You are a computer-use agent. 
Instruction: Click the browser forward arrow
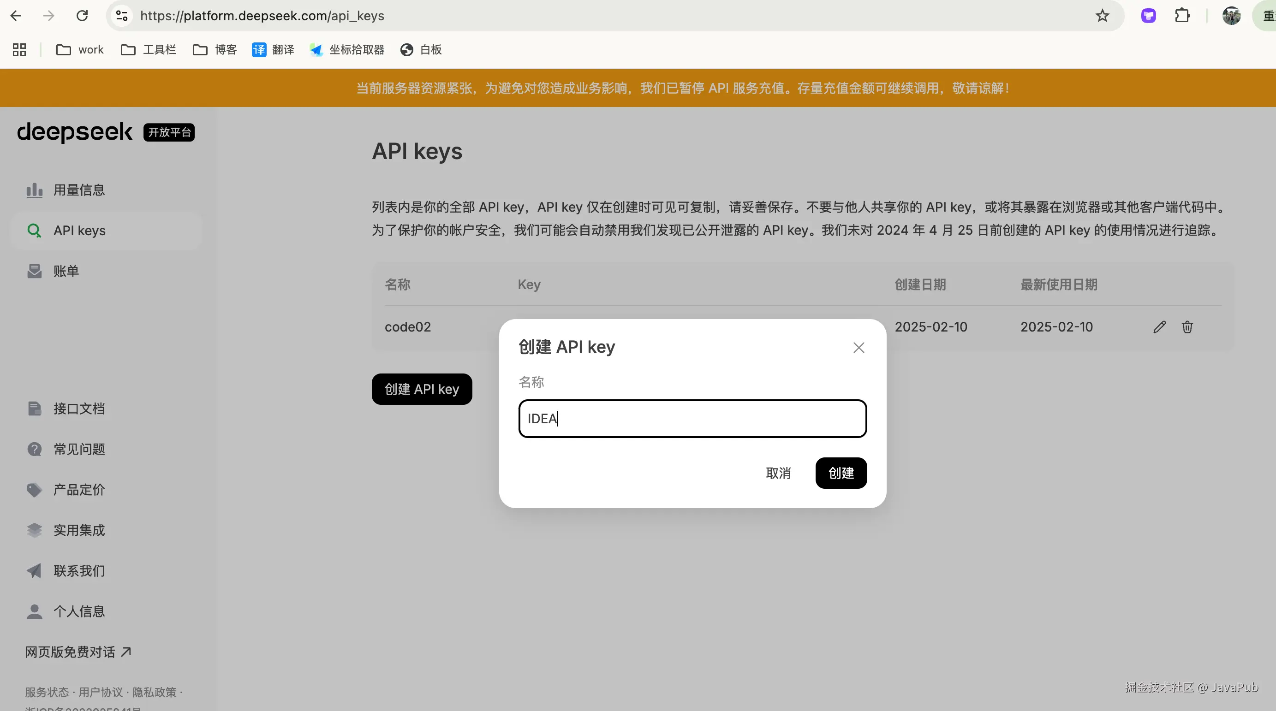click(48, 16)
